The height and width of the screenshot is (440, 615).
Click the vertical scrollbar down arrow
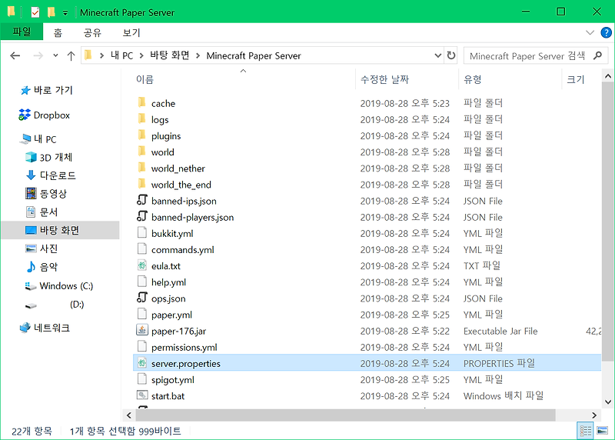tap(608, 402)
